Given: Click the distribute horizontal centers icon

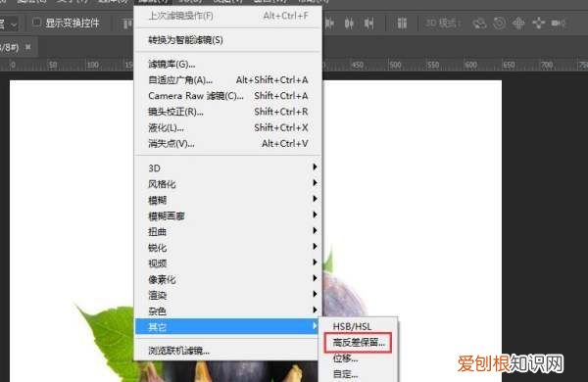Looking at the screenshot, I should tap(349, 24).
